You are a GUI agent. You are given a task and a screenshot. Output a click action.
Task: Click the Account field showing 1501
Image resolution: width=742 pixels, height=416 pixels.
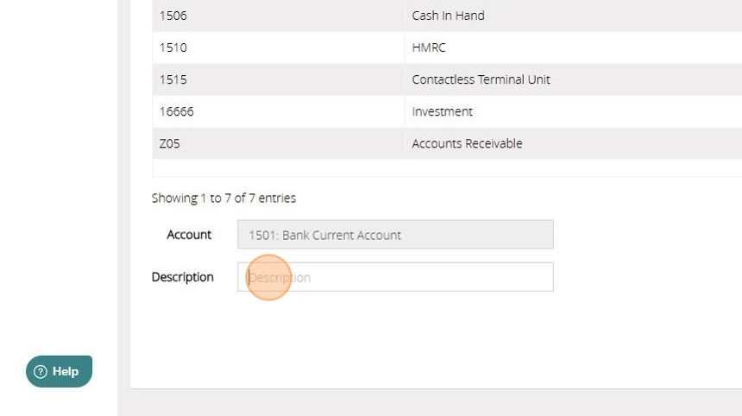[x=395, y=235]
